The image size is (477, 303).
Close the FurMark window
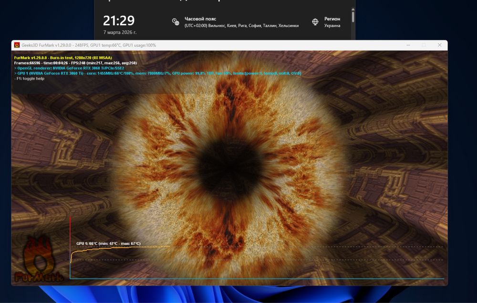tap(440, 45)
